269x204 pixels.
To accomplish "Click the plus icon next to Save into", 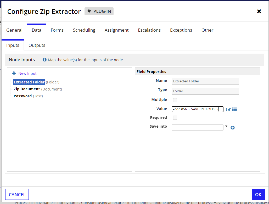I will tap(233, 128).
